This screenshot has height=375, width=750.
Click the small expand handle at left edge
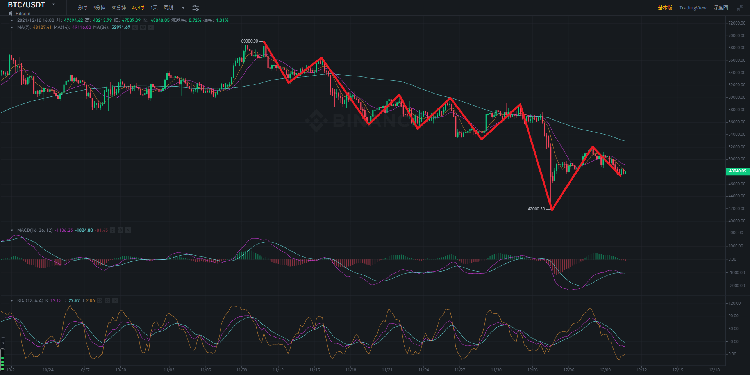(x=3, y=343)
